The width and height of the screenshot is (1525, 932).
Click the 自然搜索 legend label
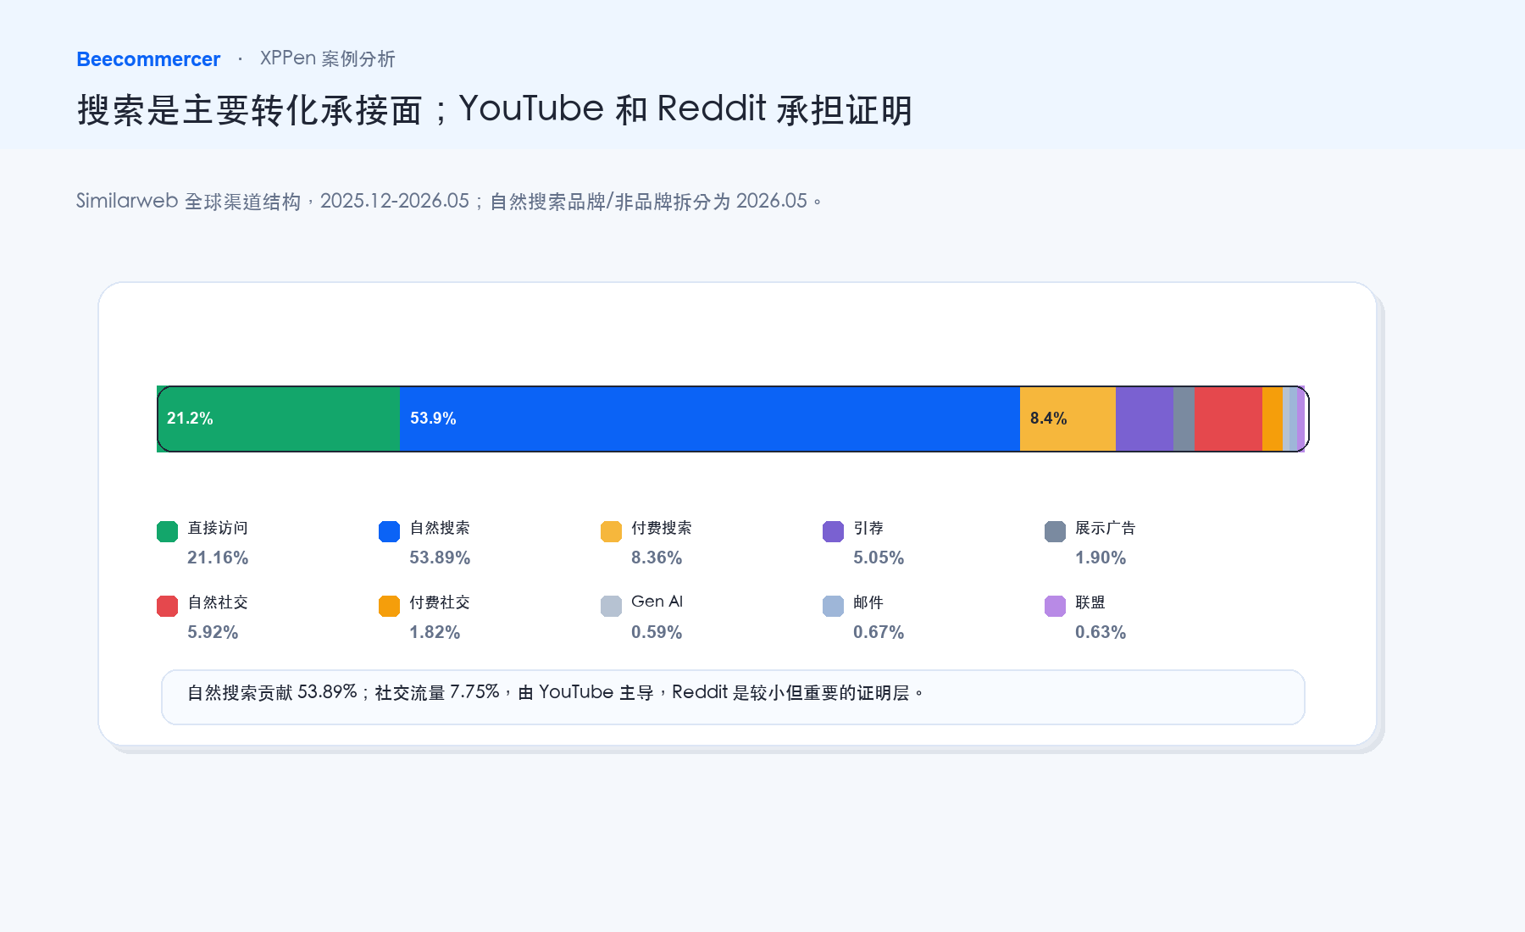(440, 528)
